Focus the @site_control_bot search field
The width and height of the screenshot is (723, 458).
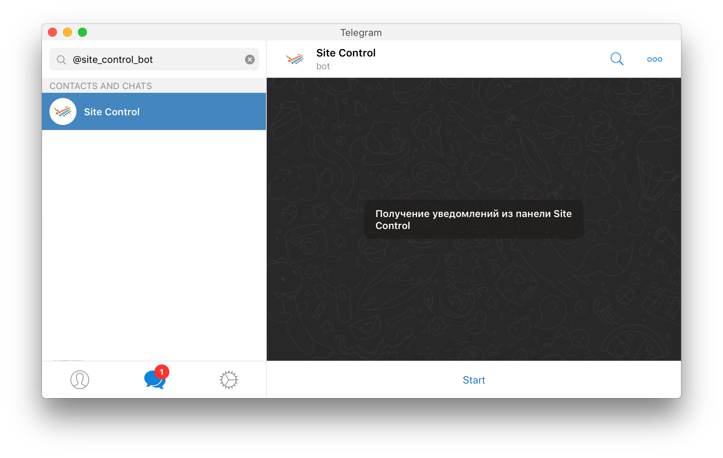[154, 59]
